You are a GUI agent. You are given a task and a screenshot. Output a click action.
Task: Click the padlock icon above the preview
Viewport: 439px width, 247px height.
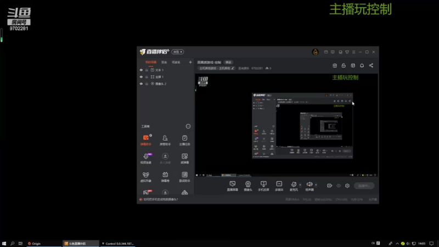(x=344, y=65)
